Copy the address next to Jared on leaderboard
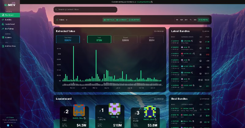This screenshot has height=128, width=245. pos(117,117)
